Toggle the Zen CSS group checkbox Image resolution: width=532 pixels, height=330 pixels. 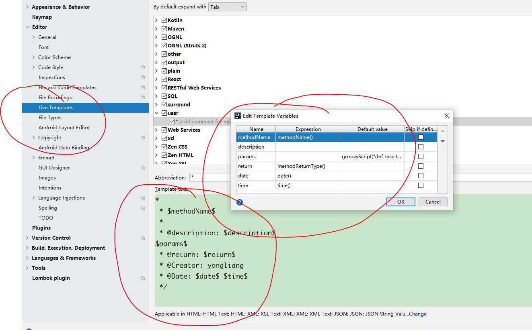click(x=164, y=147)
